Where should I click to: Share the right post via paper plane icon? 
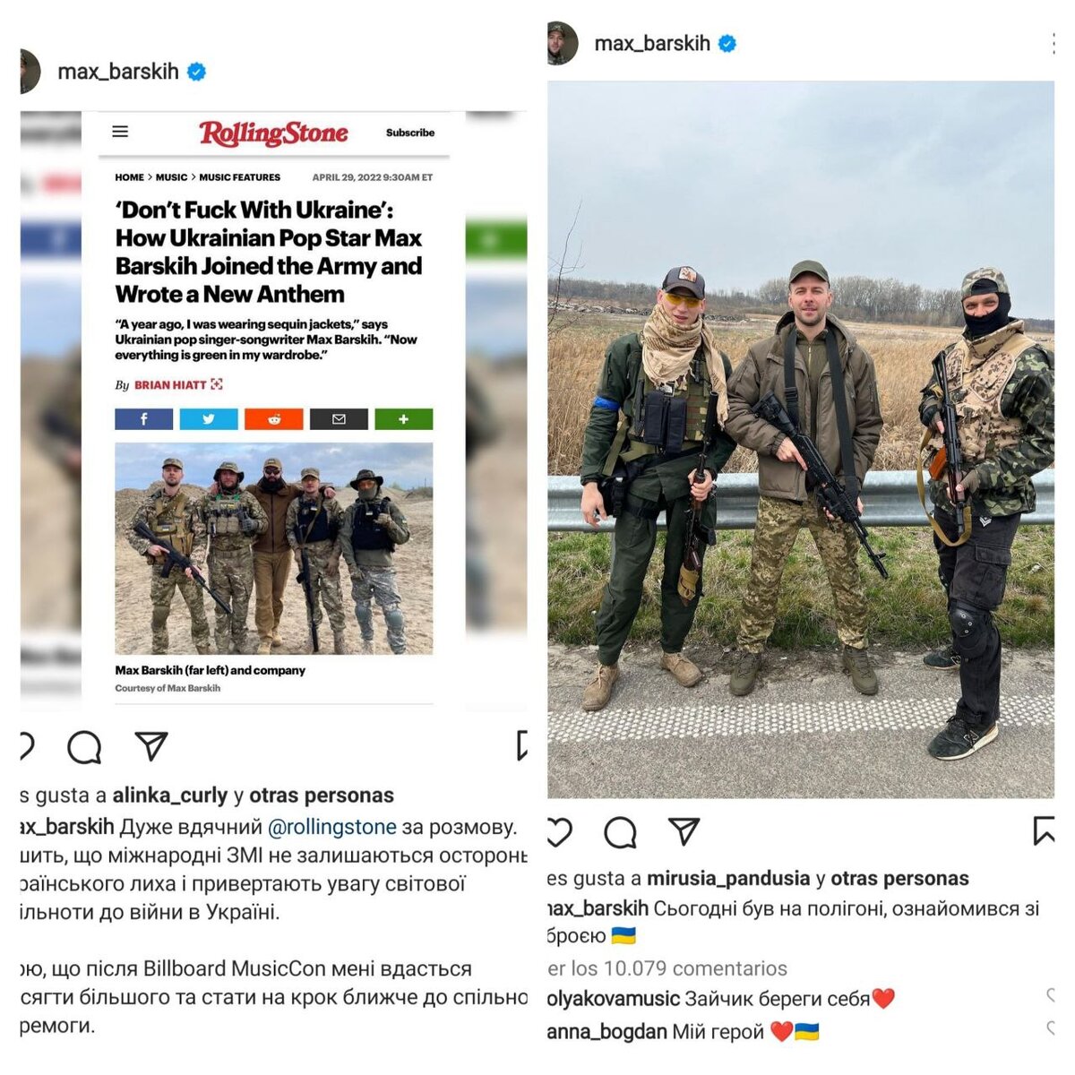tap(684, 831)
